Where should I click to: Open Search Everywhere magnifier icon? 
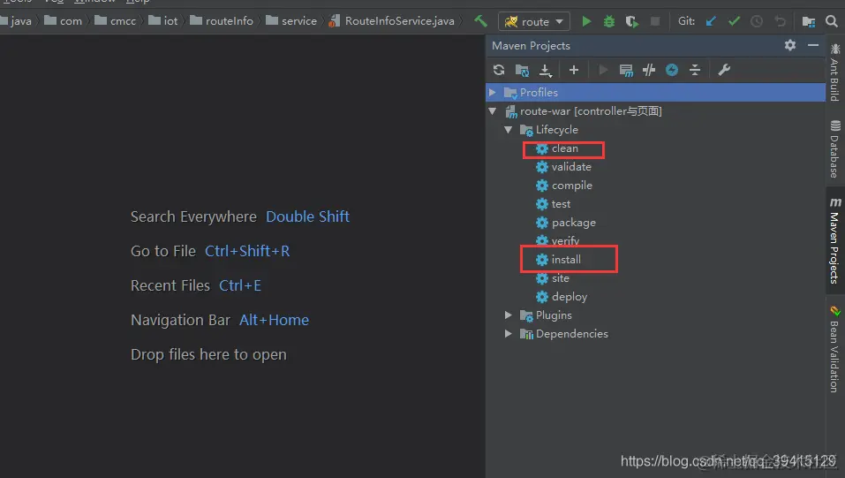point(832,21)
